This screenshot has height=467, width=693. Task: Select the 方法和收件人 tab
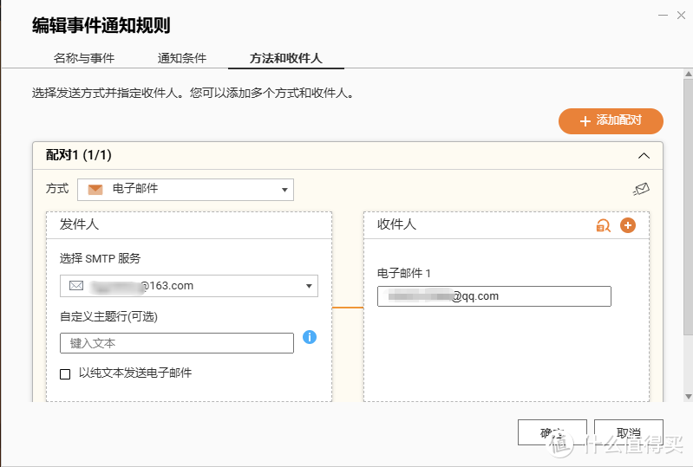pyautogui.click(x=285, y=59)
